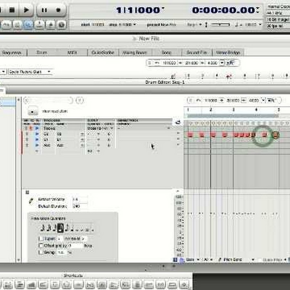Enable the Swing checkbox
290x290 pixels.
[41, 252]
